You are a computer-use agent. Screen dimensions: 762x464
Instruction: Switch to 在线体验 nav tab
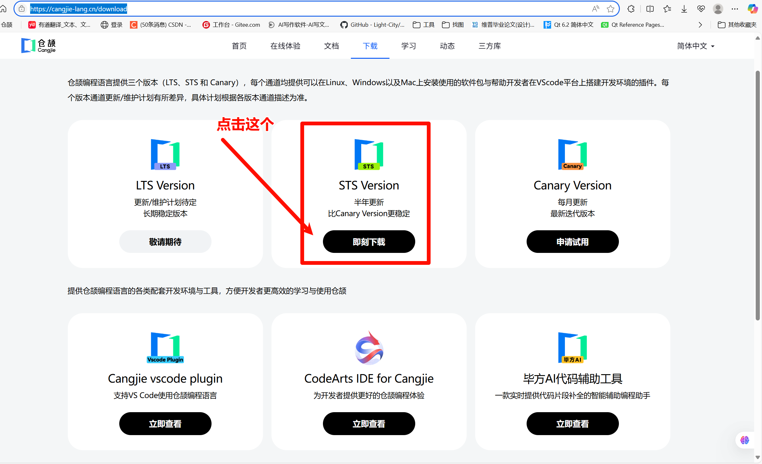pyautogui.click(x=285, y=46)
